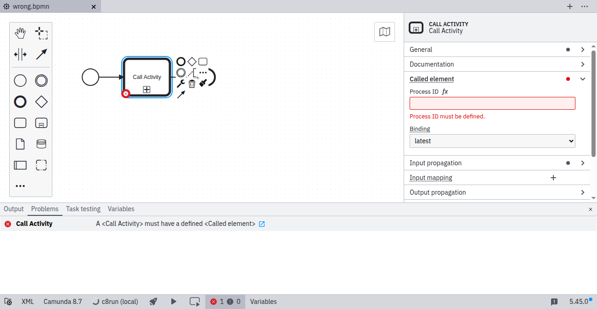
Task: Expand the General section
Action: coord(583,50)
